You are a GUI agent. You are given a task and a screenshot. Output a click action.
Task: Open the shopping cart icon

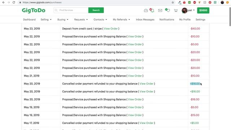point(176,10)
